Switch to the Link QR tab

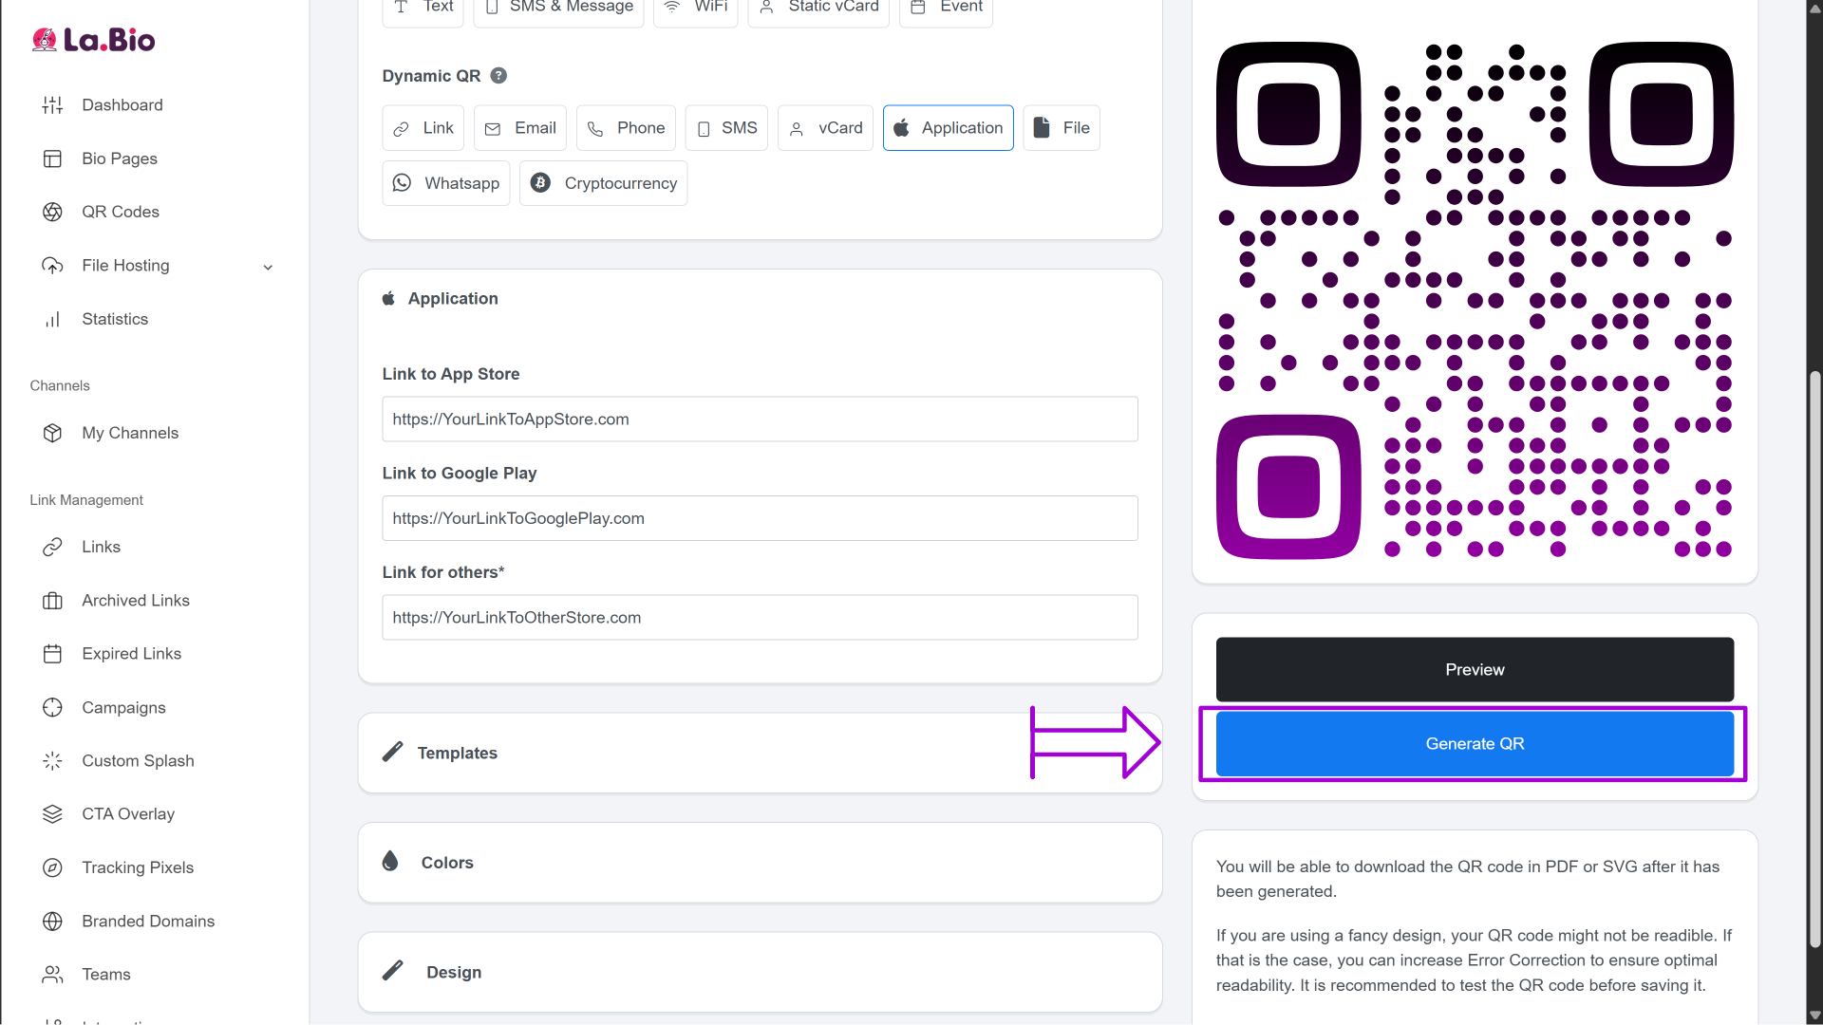[423, 128]
